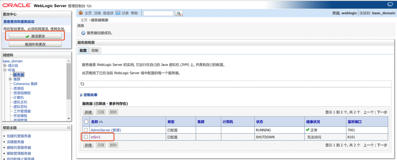Select 资源组模板 in the tree

[x=22, y=93]
